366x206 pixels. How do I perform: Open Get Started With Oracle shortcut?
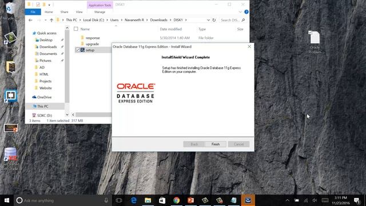pyautogui.click(x=10, y=159)
